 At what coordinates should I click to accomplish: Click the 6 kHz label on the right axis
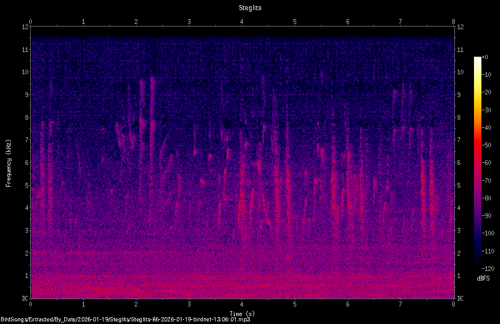click(459, 162)
